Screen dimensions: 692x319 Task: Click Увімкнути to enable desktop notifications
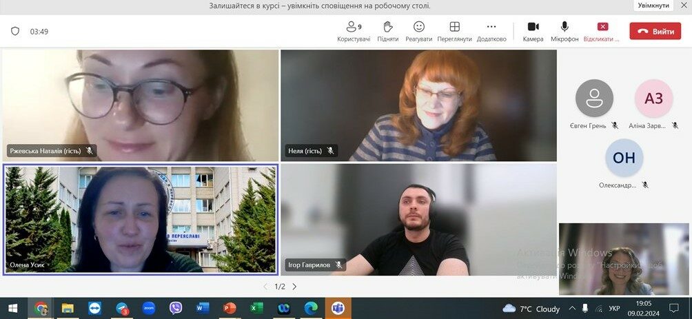point(653,6)
